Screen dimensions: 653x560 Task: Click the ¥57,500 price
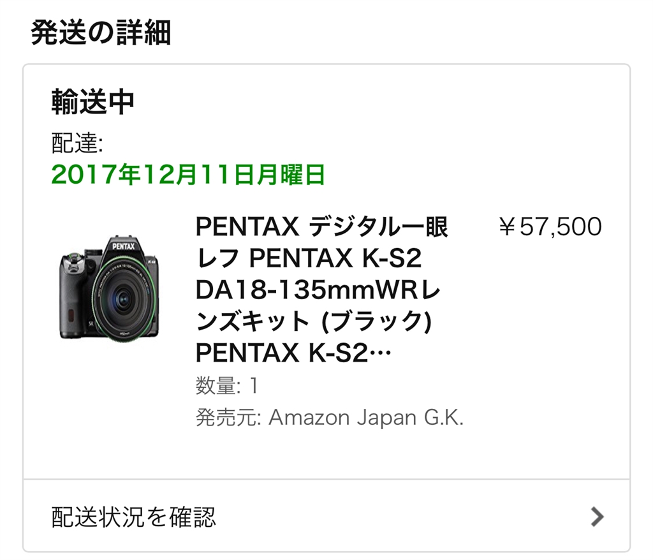click(x=550, y=226)
